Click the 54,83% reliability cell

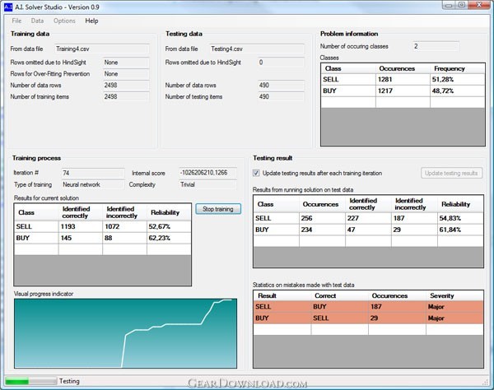point(460,218)
